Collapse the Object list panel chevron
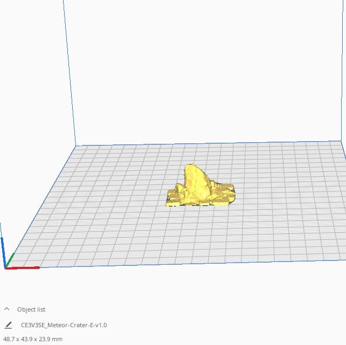 [x=7, y=309]
